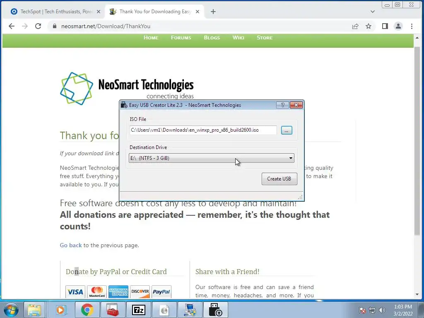Image resolution: width=424 pixels, height=318 pixels.
Task: Open the Store navigation item
Action: click(265, 38)
